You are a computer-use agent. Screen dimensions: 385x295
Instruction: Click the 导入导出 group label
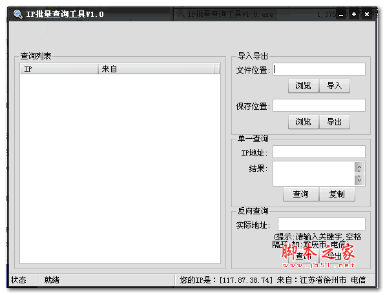[253, 56]
